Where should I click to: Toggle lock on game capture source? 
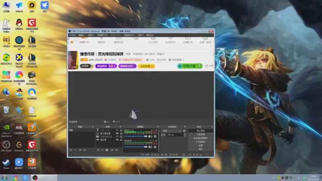[121, 140]
